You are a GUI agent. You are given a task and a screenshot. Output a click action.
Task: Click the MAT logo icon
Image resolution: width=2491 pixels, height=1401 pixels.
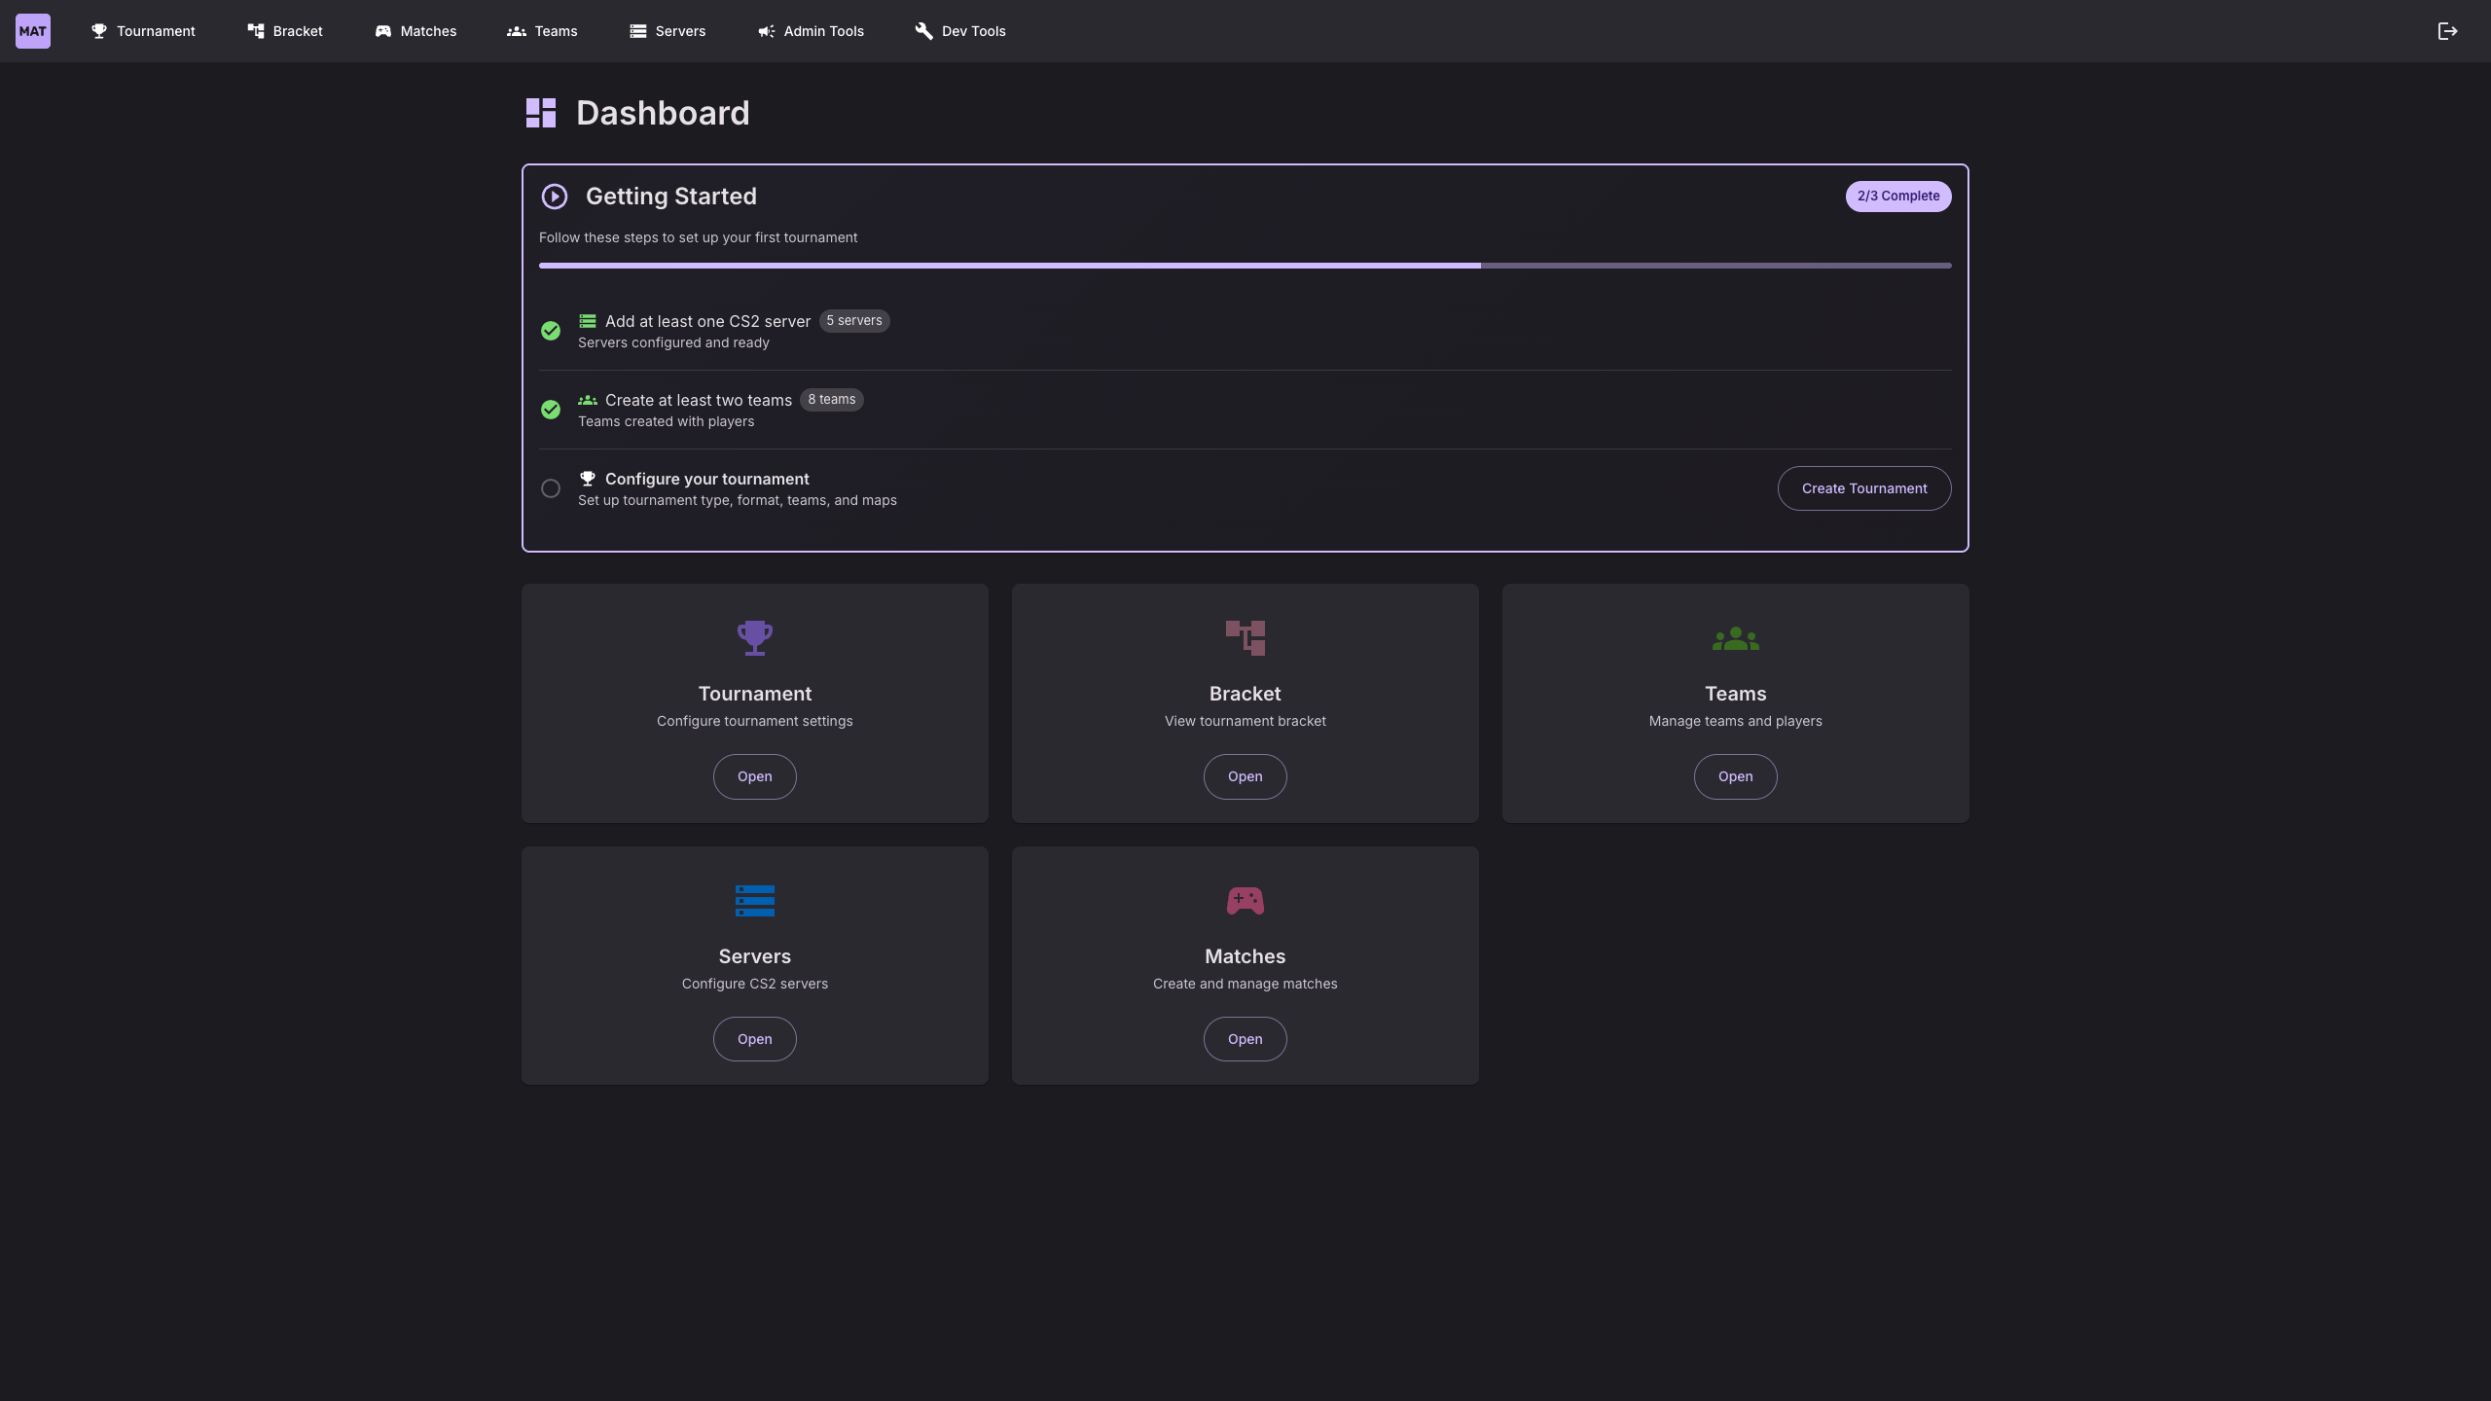tap(33, 31)
